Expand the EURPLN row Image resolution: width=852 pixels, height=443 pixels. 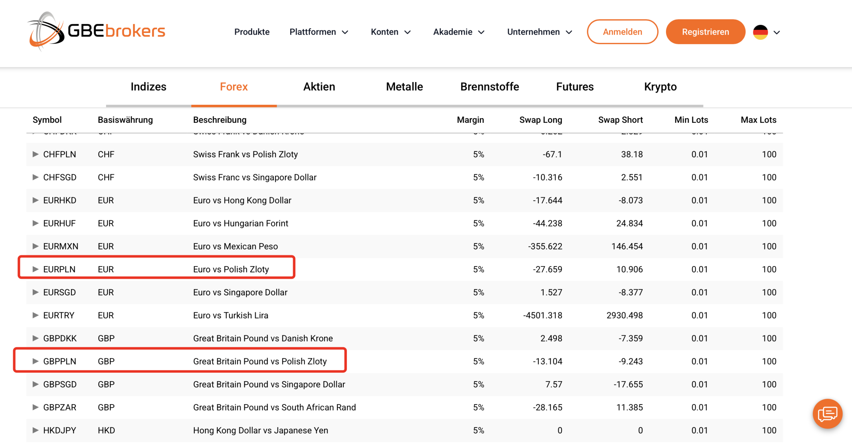tap(35, 269)
